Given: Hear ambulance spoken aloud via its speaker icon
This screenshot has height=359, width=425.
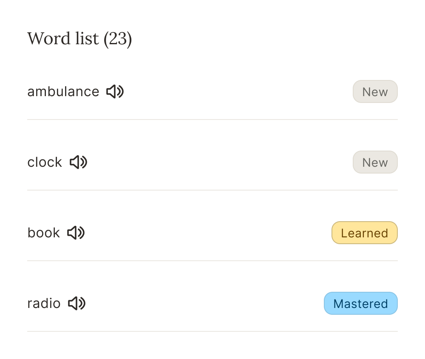Looking at the screenshot, I should (116, 91).
